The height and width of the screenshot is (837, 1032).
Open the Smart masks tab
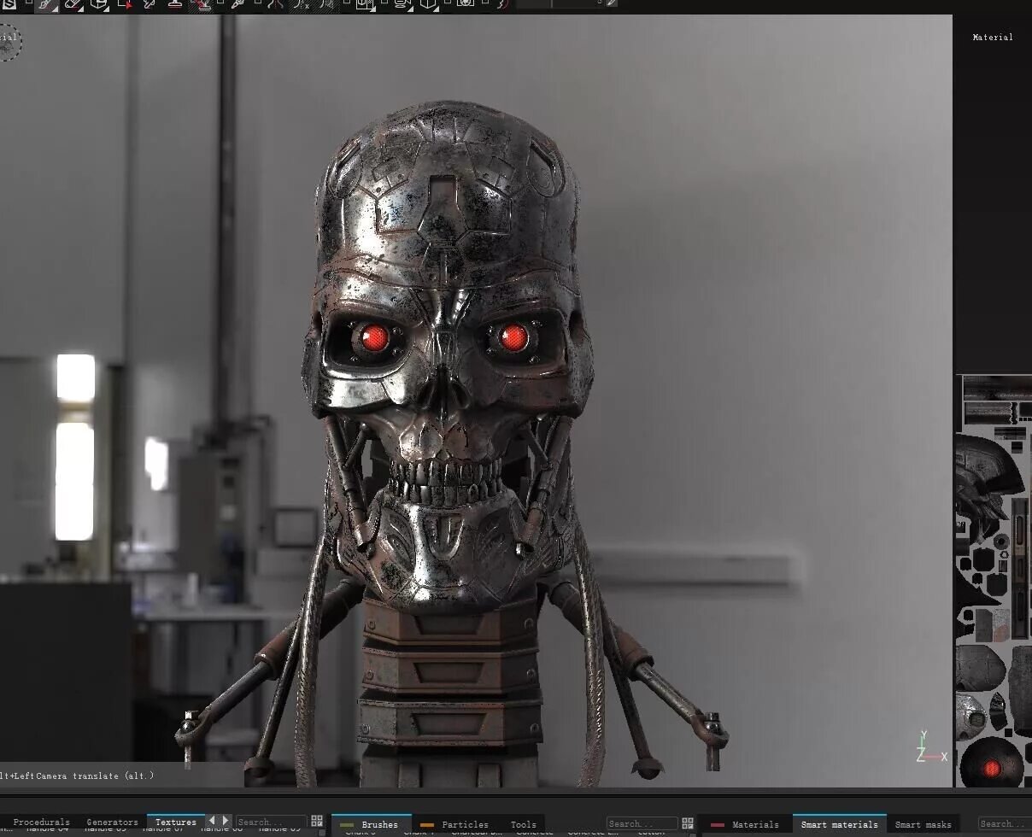[923, 824]
